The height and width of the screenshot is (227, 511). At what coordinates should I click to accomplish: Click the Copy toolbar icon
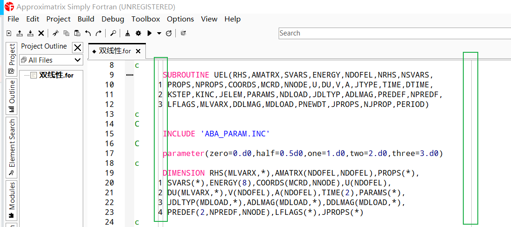tap(66, 33)
